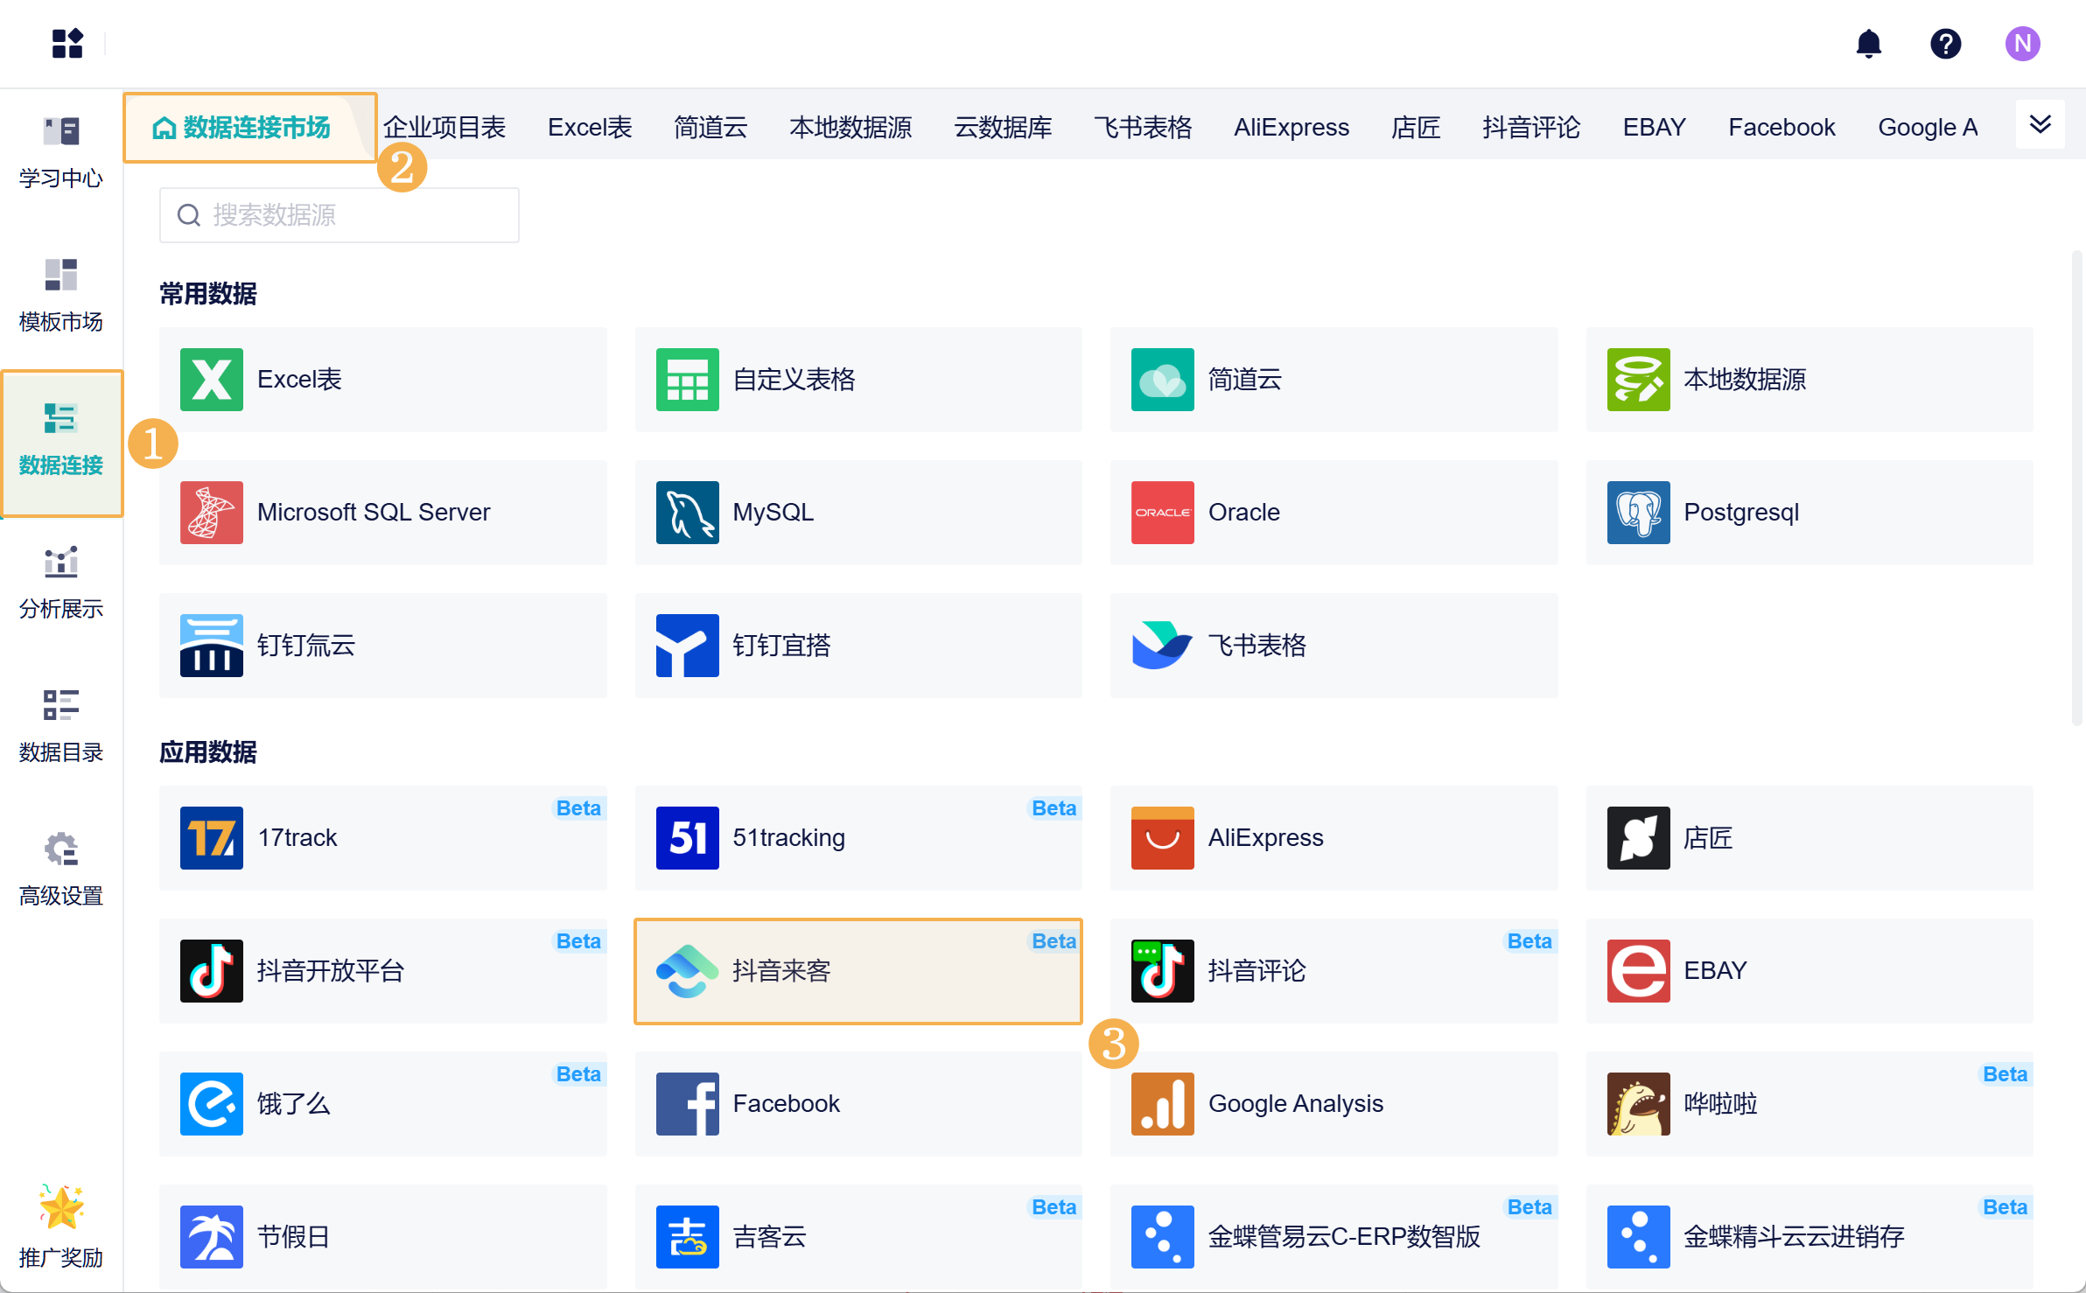Open the 高级设置 sidebar icon

[x=59, y=869]
